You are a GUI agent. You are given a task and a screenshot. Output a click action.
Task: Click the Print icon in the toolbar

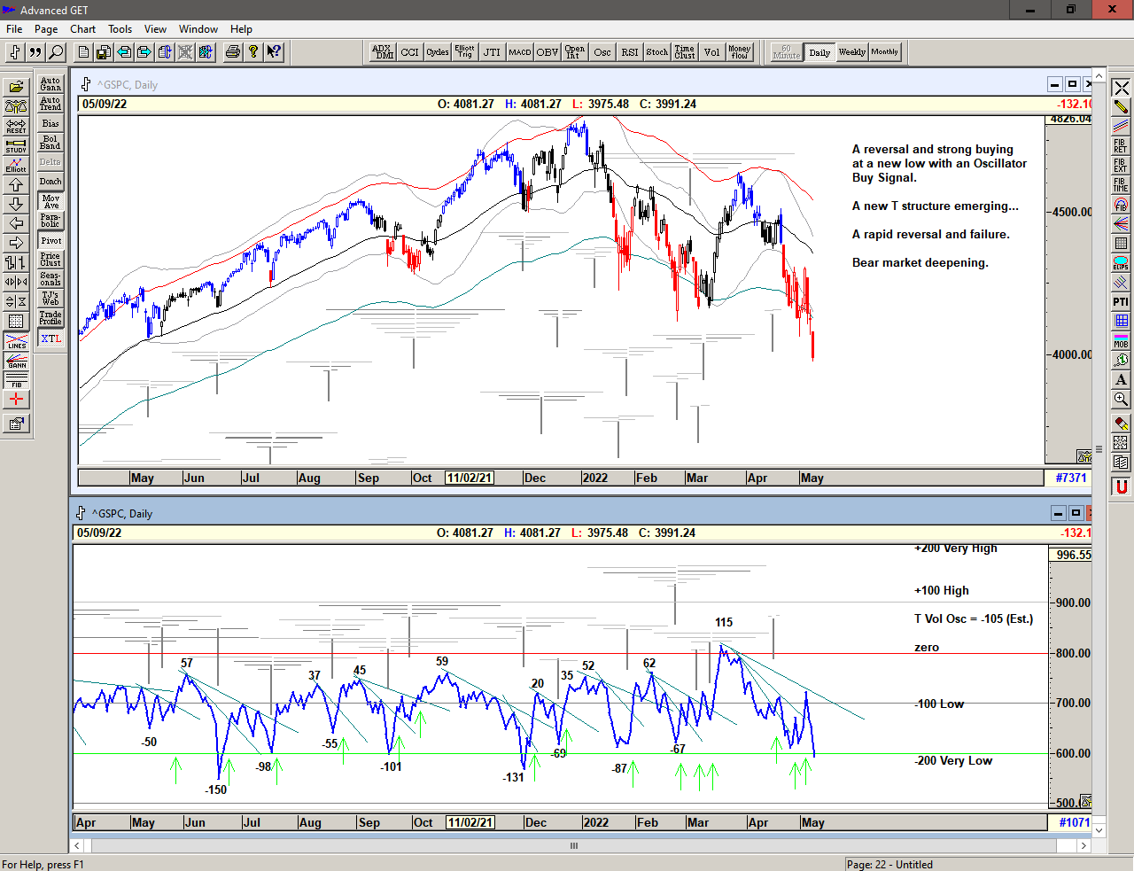click(x=232, y=52)
